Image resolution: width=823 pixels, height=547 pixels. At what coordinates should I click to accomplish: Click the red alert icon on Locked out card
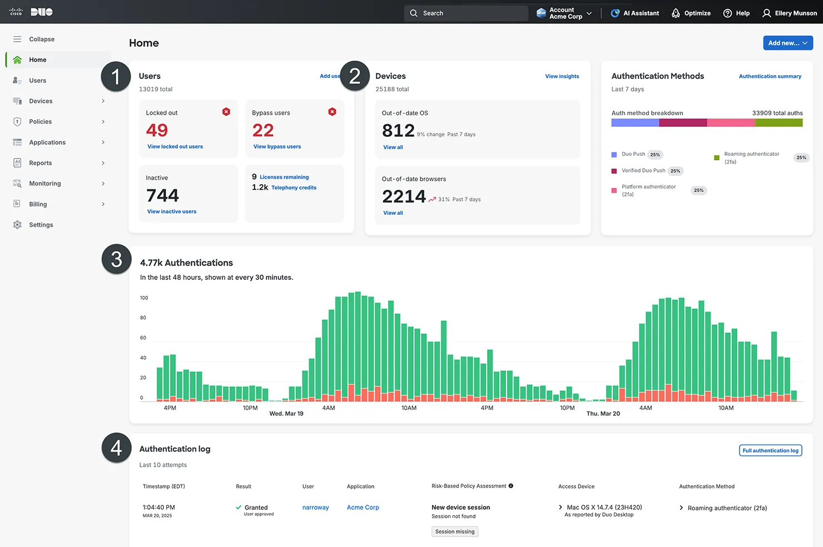(226, 111)
